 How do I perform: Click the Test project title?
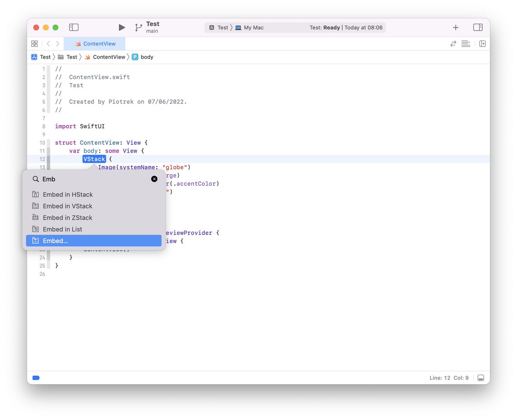pyautogui.click(x=153, y=24)
